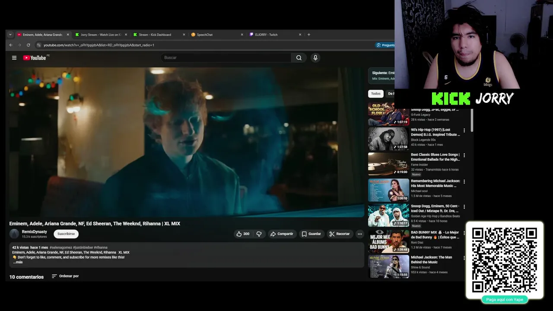Click the Compartir share button

[x=282, y=234]
